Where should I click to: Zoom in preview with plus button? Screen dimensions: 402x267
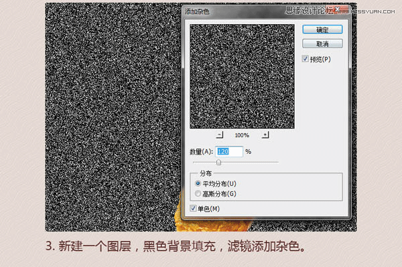265,135
